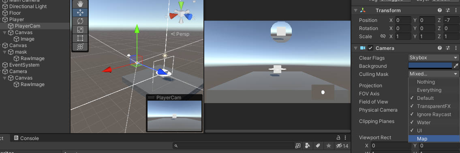This screenshot has width=460, height=153.
Task: Click the PlayerCam preview header
Action: click(x=175, y=97)
